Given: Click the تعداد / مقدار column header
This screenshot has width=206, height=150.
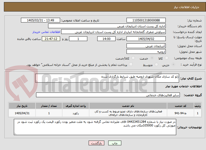Looking at the screenshot, I should coord(49,106).
